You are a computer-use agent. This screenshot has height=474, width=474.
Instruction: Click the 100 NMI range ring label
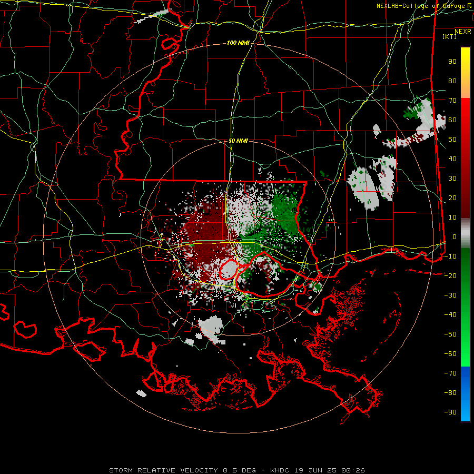tap(238, 43)
